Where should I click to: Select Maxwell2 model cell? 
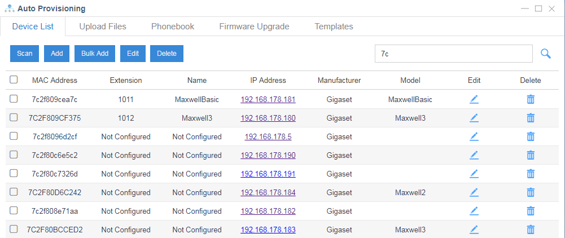click(410, 193)
